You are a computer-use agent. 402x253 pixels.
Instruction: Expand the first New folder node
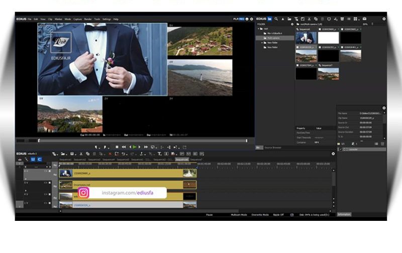[x=262, y=43]
